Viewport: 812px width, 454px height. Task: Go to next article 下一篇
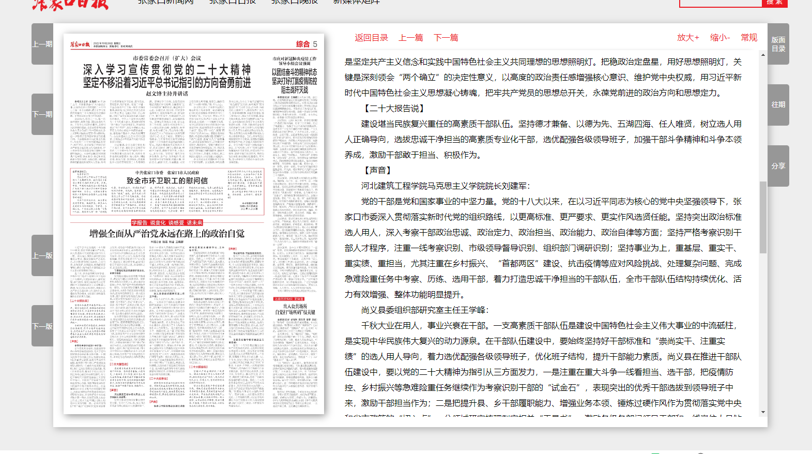pos(446,38)
